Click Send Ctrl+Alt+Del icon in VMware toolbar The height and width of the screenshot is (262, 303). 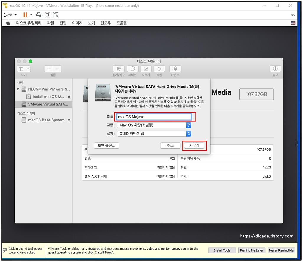39,15
